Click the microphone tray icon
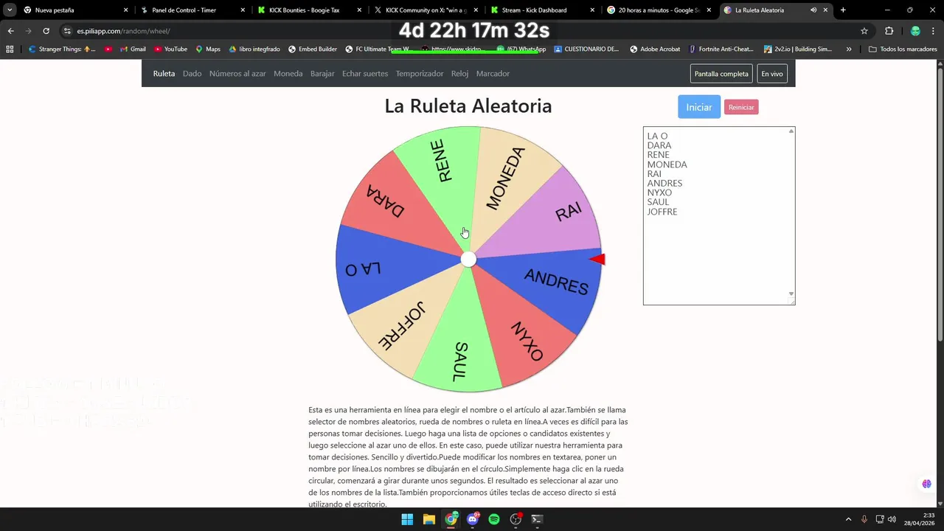The height and width of the screenshot is (531, 944). (x=864, y=519)
